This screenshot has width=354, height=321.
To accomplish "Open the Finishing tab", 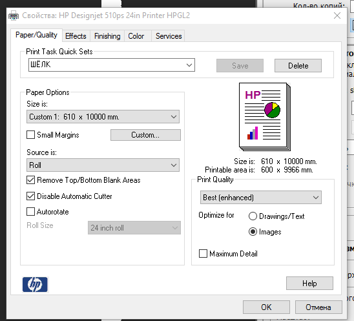I will click(x=107, y=36).
